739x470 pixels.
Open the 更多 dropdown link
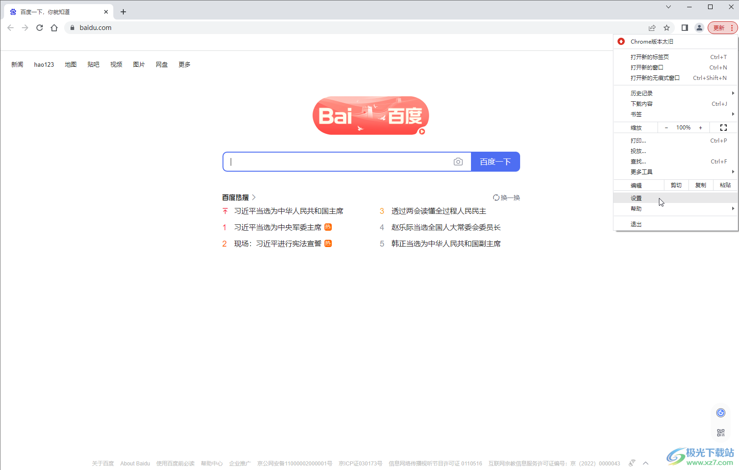pyautogui.click(x=184, y=64)
